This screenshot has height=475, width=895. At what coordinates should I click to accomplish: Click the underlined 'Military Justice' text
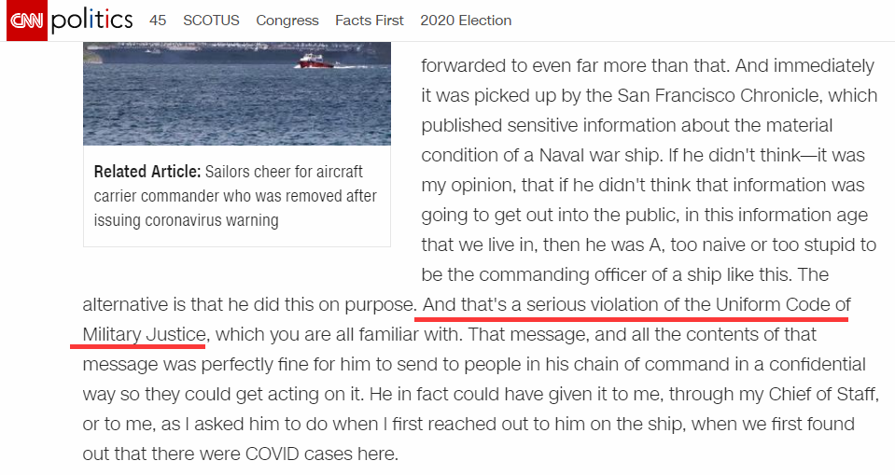144,334
